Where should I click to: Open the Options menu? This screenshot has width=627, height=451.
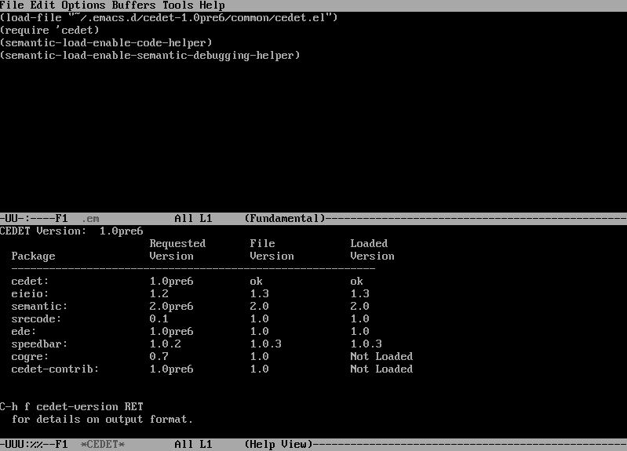pos(83,5)
